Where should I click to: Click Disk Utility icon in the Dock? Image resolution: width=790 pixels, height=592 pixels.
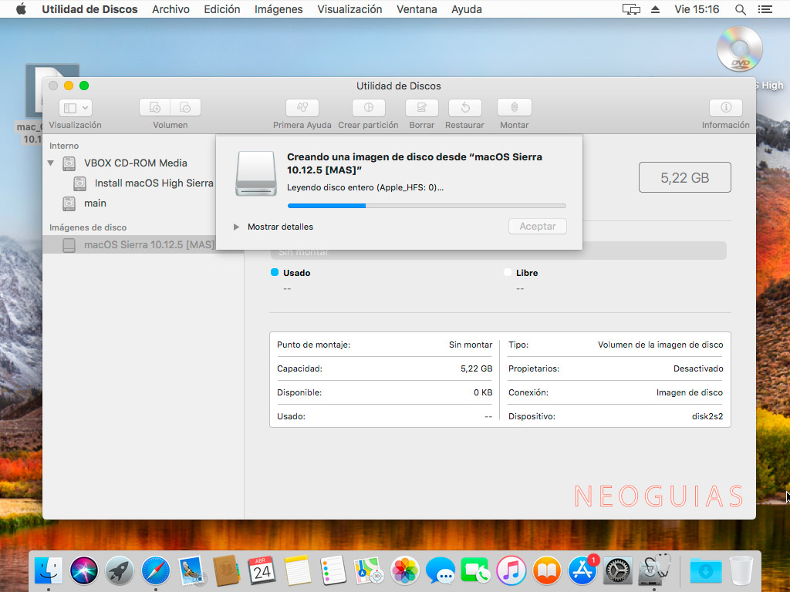pos(654,571)
